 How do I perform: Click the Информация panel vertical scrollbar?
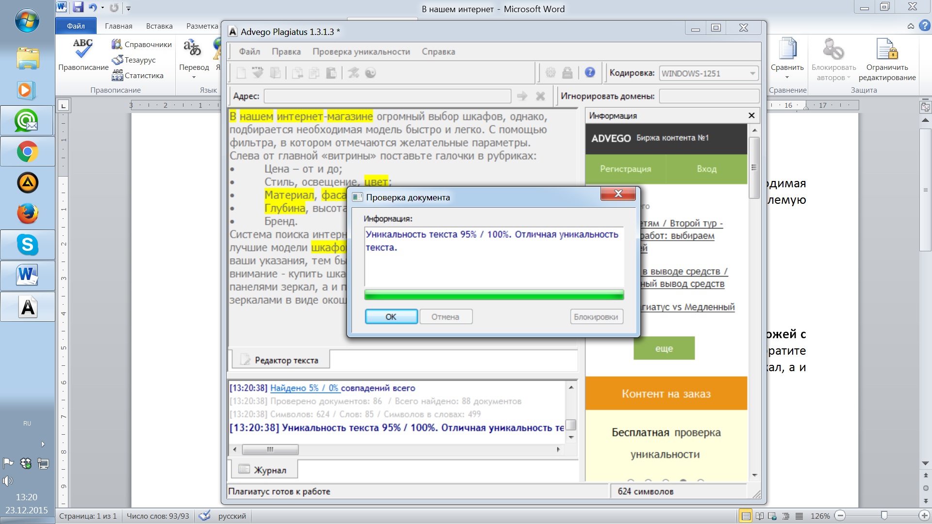coord(754,168)
